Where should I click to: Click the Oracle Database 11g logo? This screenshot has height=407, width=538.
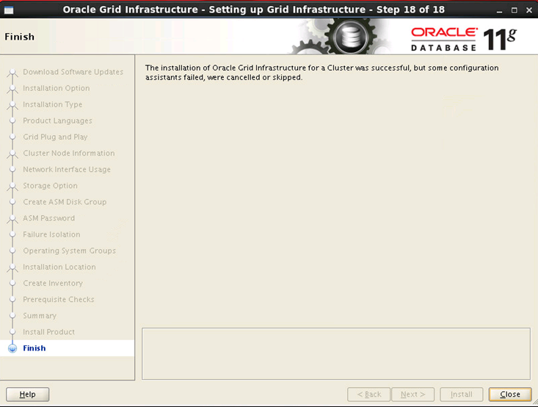pos(464,39)
